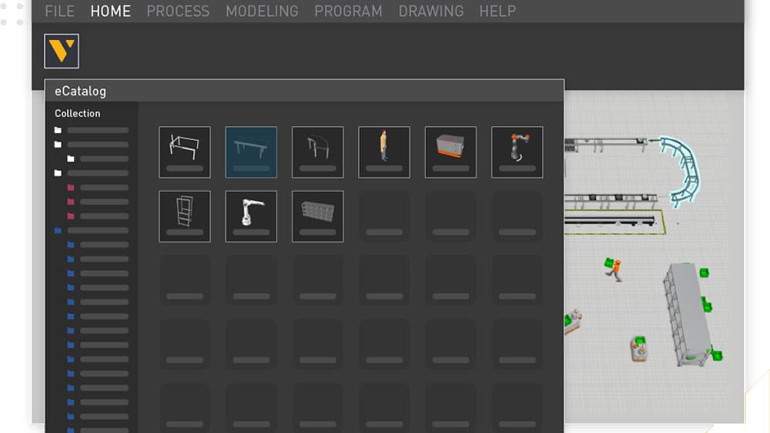
Task: Choose the orange-jointed collaborative robot thumbnail
Action: (517, 152)
